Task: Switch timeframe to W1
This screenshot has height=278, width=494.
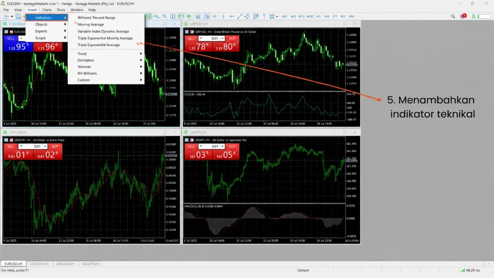Action: pos(343,16)
